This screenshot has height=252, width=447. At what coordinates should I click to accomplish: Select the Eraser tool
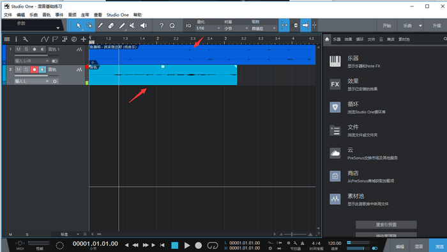click(111, 26)
